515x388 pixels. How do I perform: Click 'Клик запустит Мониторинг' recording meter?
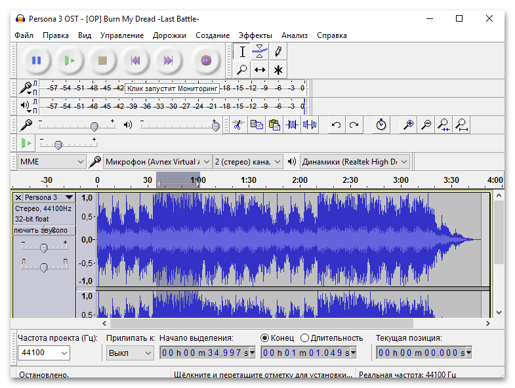coord(173,88)
